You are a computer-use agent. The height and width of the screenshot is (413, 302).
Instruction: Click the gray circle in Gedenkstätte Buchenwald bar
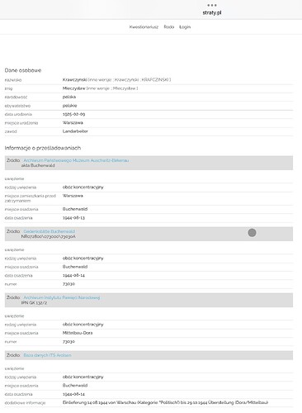[252, 233]
